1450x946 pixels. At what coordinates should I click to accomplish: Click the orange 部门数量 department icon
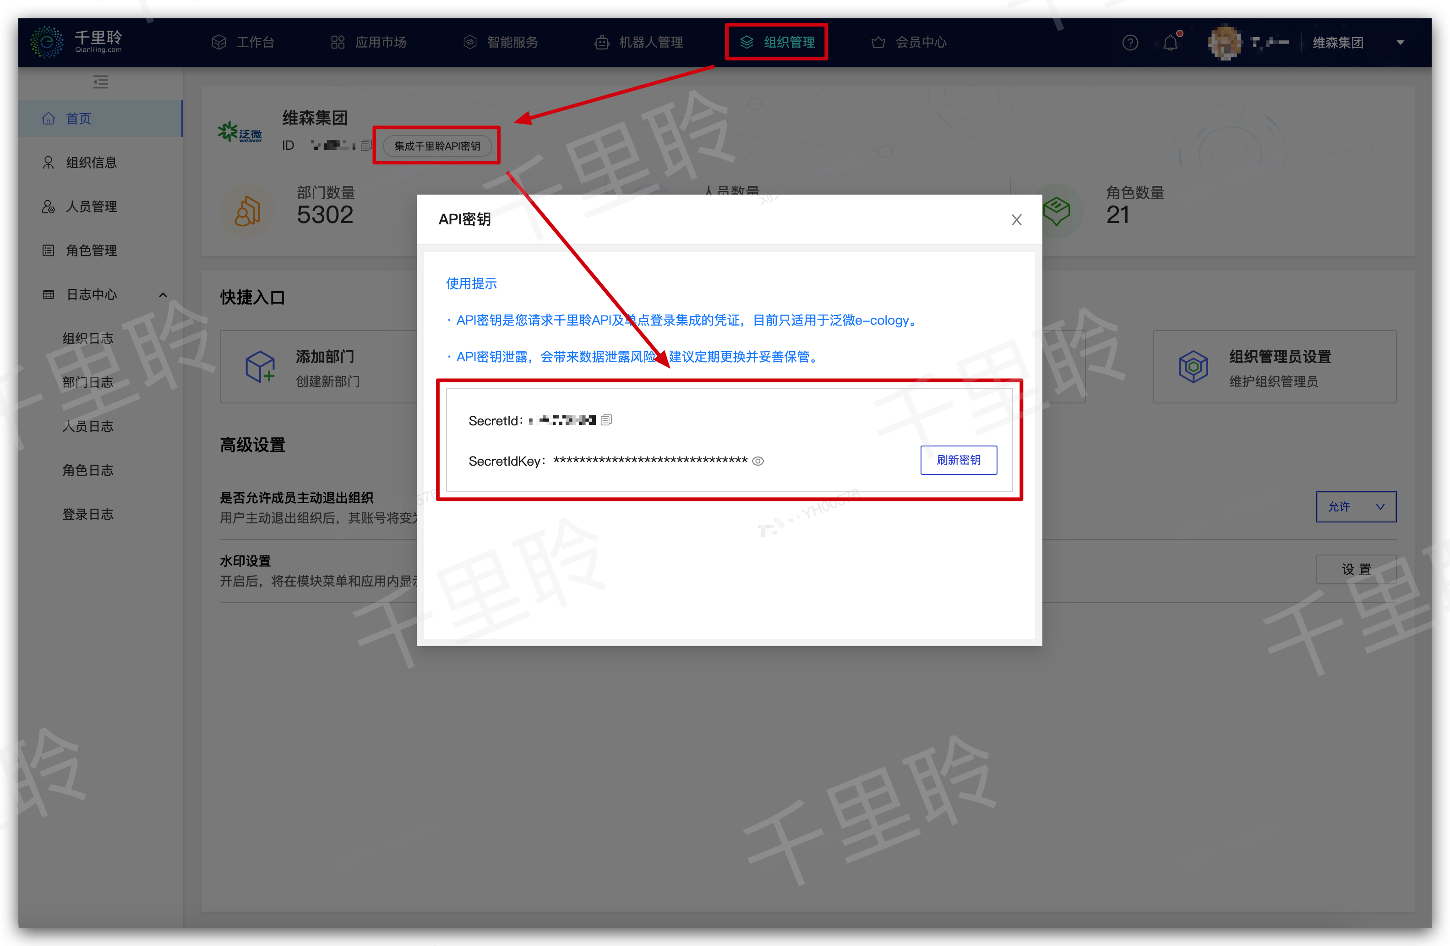tap(247, 211)
